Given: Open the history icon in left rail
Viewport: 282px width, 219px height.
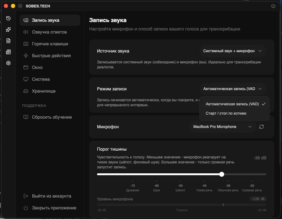Looking at the screenshot, I should (8, 18).
